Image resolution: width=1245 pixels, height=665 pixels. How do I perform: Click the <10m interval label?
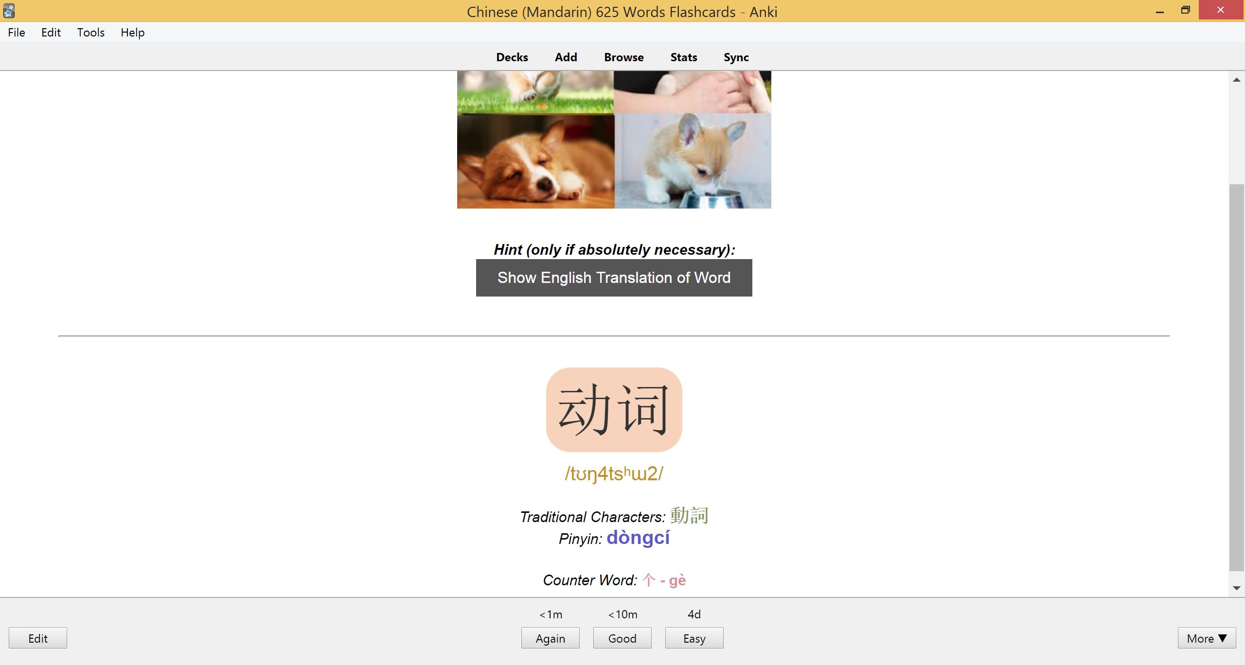coord(622,614)
